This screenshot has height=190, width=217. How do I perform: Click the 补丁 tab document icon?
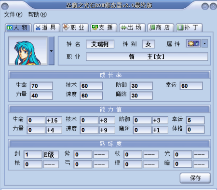pyautogui.click(x=180, y=27)
